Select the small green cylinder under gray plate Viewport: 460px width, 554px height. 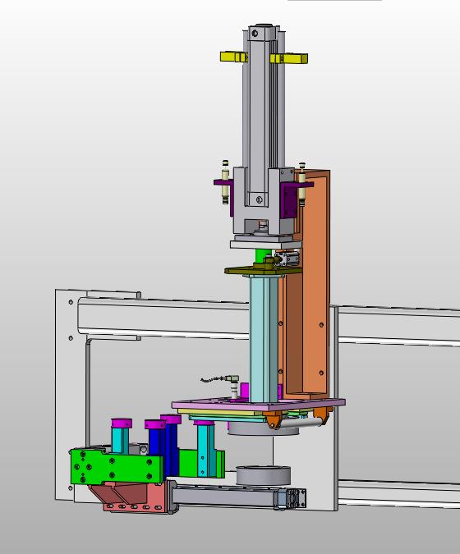(x=264, y=256)
